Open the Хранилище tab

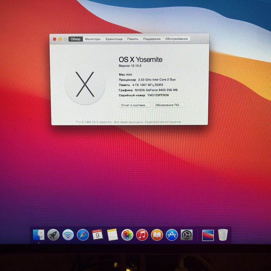pos(114,39)
